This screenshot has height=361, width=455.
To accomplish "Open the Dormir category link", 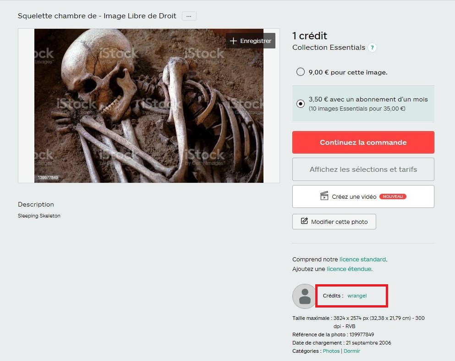I will pos(352,351).
